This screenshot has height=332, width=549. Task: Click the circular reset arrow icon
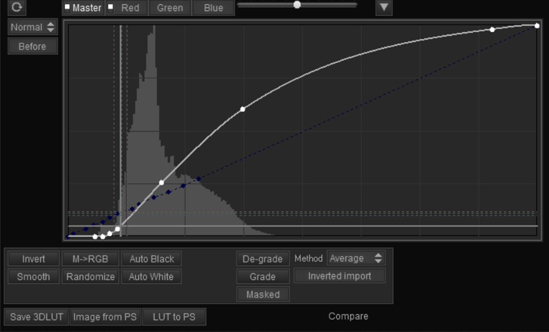pos(17,7)
